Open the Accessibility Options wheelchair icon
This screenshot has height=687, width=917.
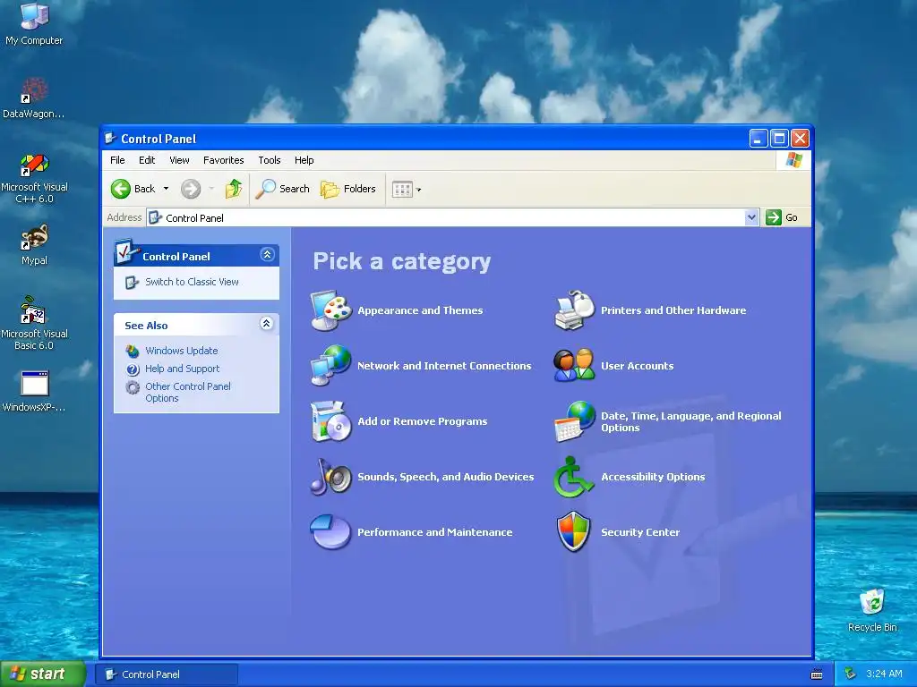pyautogui.click(x=574, y=477)
